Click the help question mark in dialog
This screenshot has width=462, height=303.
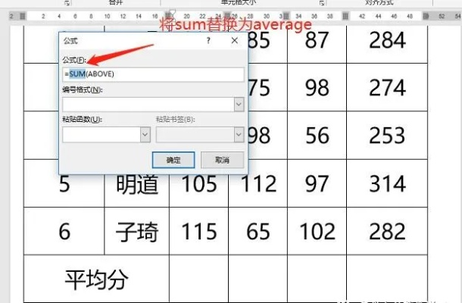[x=208, y=41]
